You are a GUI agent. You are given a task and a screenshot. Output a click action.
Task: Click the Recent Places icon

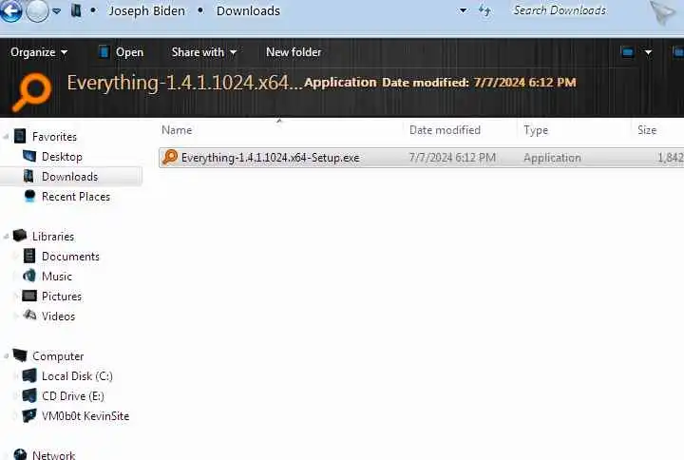(x=29, y=196)
